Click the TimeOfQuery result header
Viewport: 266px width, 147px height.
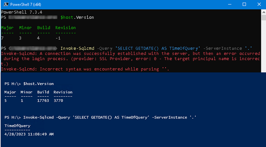(17, 126)
